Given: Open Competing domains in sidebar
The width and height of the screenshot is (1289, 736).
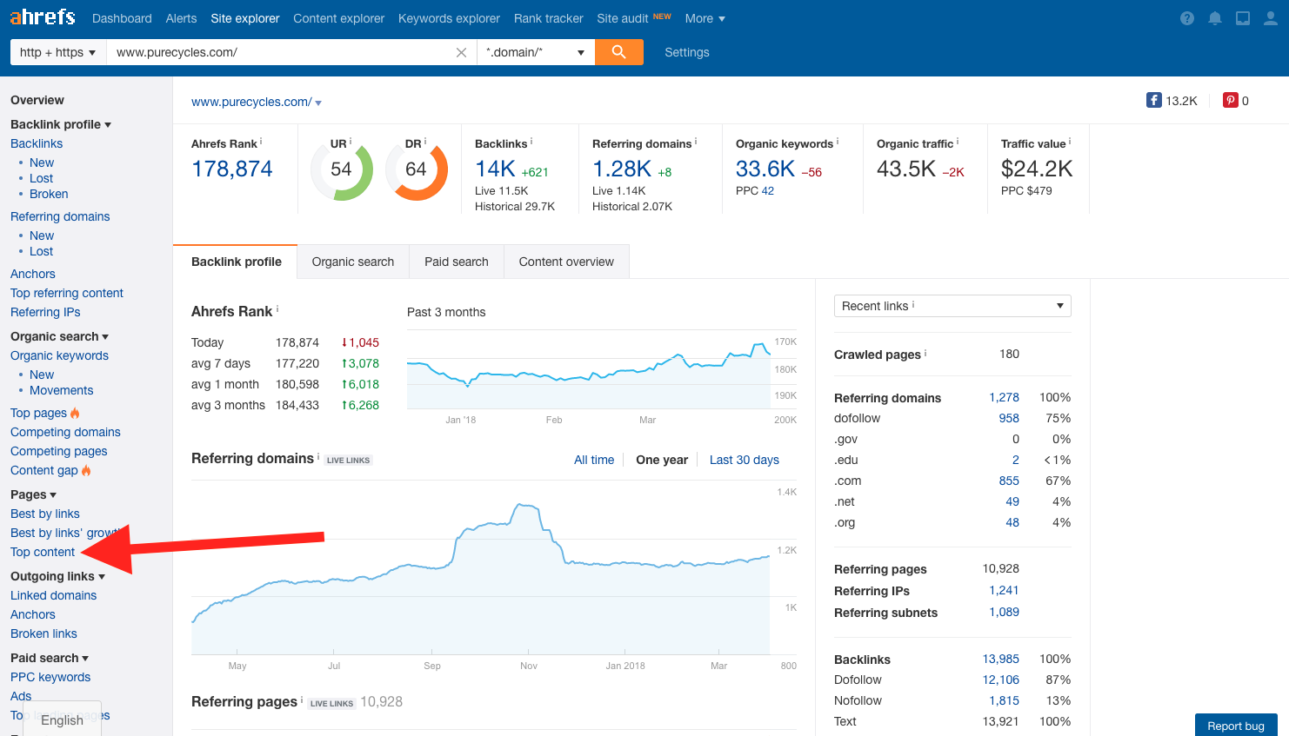Looking at the screenshot, I should pos(65,432).
